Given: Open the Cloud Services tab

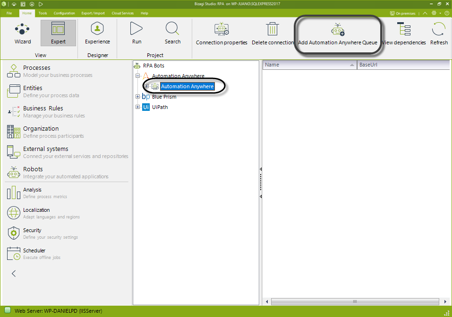Looking at the screenshot, I should 122,13.
